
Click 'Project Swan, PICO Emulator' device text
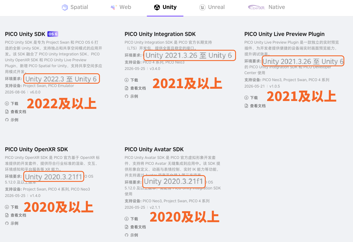coord(49,86)
